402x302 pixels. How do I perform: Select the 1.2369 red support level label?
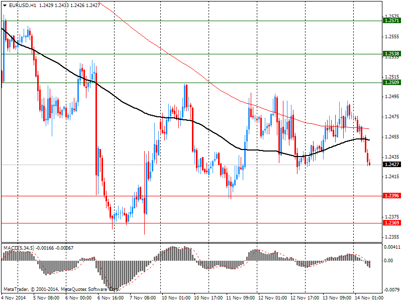pos(391,222)
